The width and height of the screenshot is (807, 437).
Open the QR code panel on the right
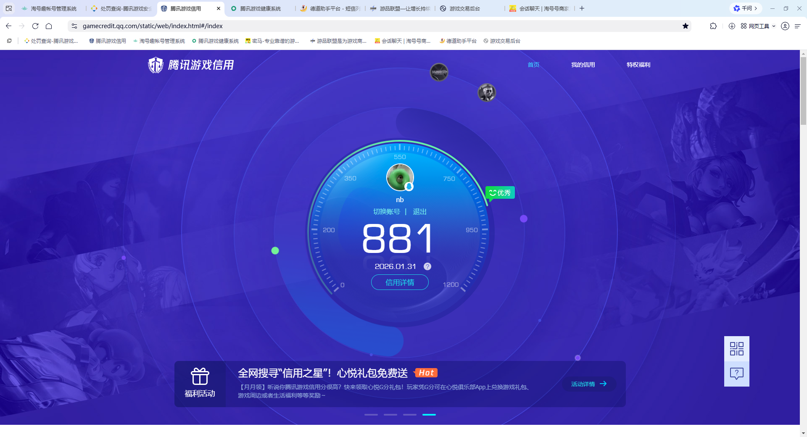736,349
